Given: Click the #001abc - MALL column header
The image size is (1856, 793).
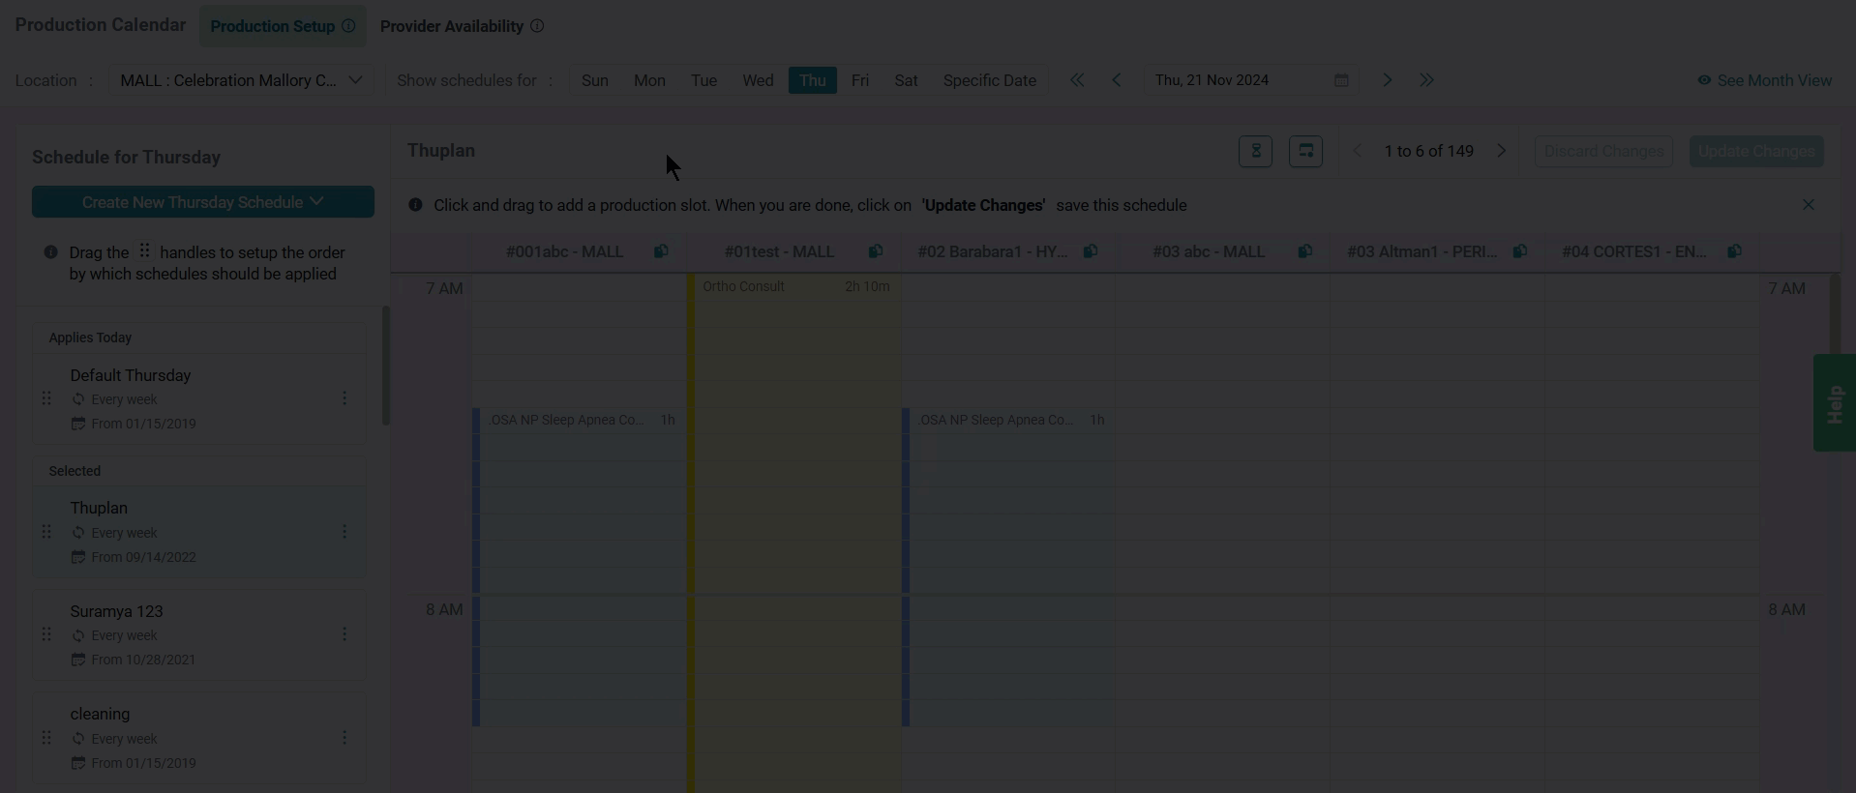Looking at the screenshot, I should tap(564, 251).
